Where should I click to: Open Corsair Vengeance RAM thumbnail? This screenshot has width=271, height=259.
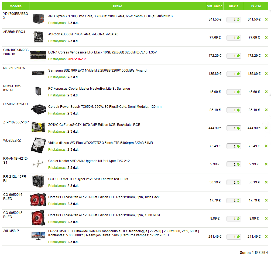coord(38,55)
